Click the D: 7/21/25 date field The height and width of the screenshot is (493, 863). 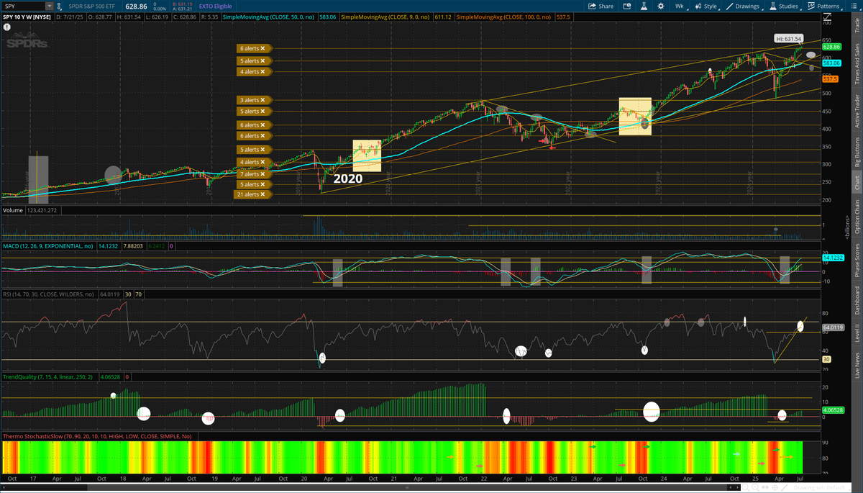coord(70,16)
